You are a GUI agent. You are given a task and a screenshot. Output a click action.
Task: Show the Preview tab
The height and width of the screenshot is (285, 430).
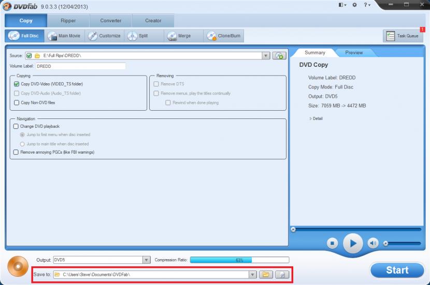pyautogui.click(x=354, y=53)
